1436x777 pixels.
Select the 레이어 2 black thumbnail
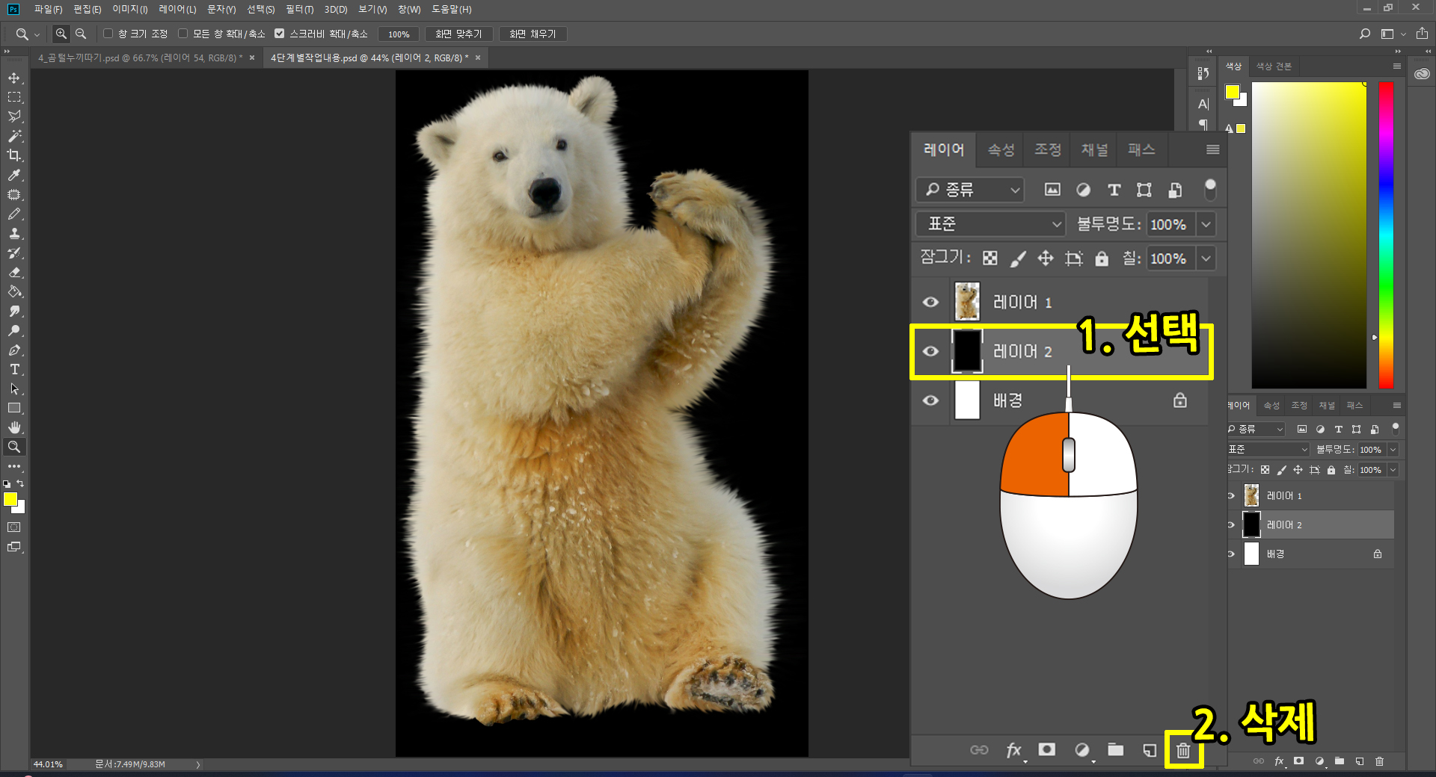[x=966, y=351]
